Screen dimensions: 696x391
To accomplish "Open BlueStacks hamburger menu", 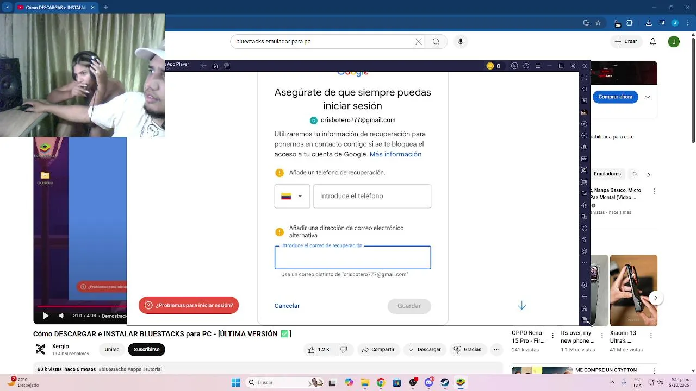I will click(x=538, y=66).
